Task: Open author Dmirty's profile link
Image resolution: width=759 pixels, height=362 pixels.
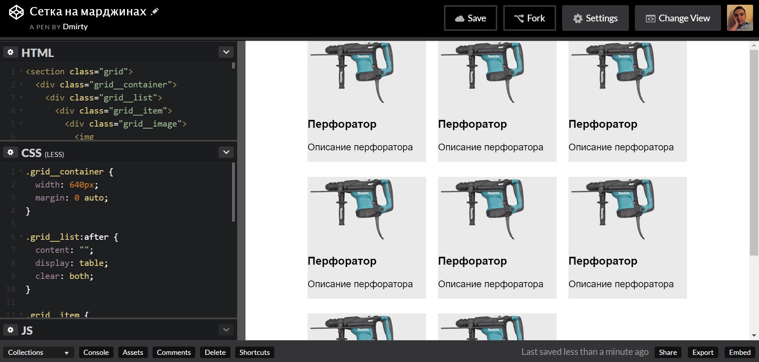Action: pyautogui.click(x=75, y=27)
